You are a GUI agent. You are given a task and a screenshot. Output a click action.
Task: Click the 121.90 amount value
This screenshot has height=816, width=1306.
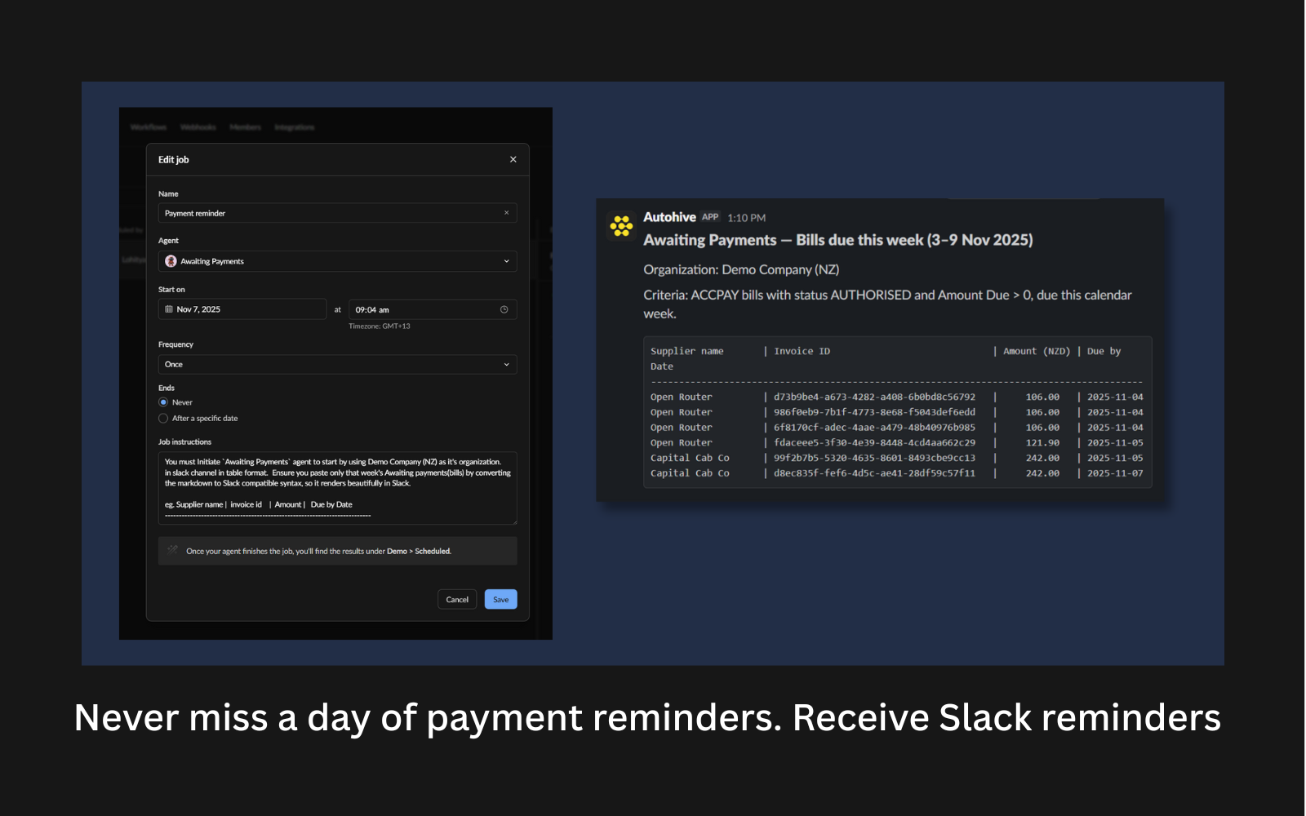pos(1042,443)
